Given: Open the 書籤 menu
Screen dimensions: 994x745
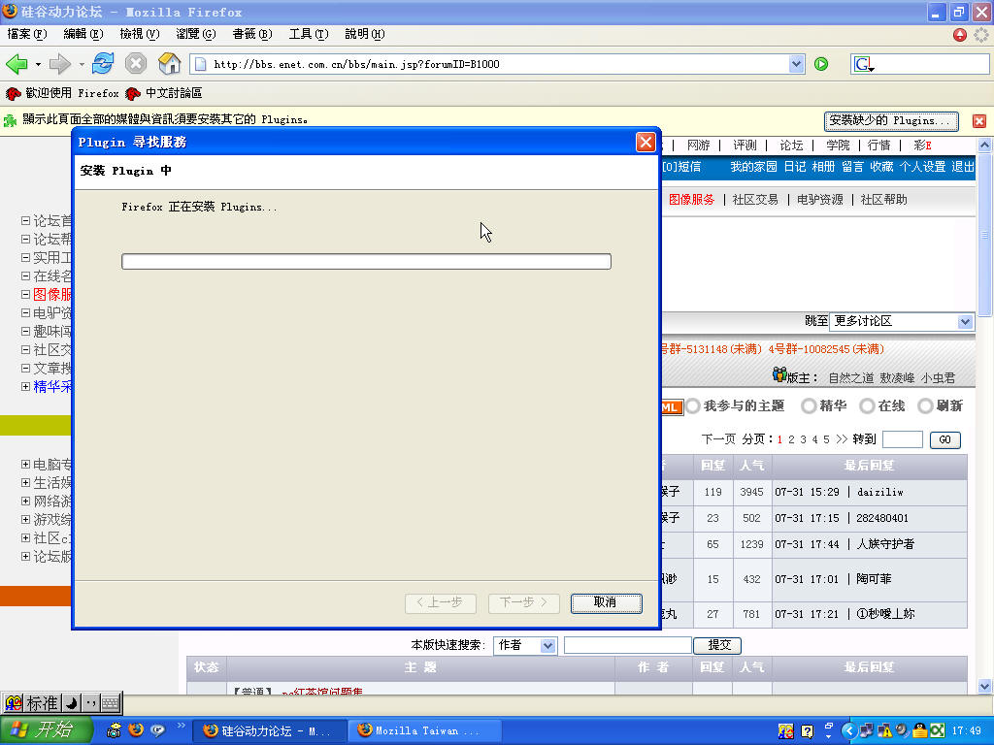Looking at the screenshot, I should (x=251, y=34).
